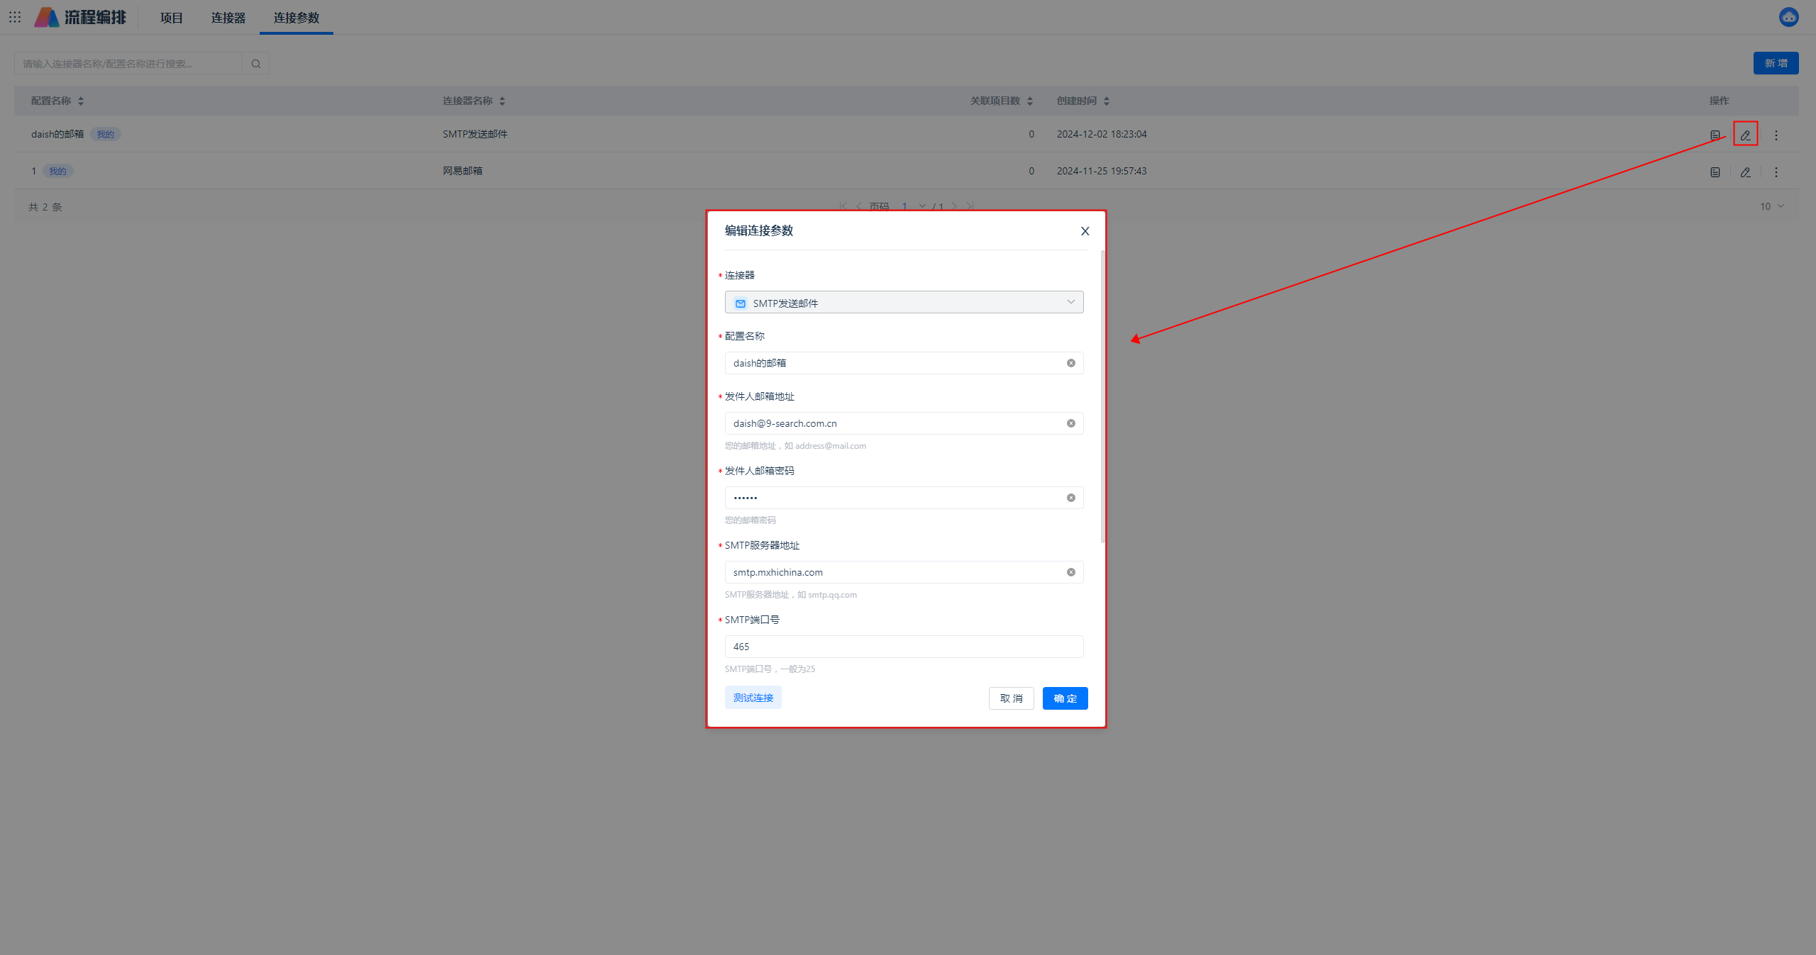Cancel with the 取消 button

1011,698
